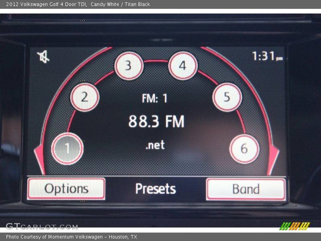Screen dimensions: 321x241
Task: Select radio preset 1
Action: 67,149
